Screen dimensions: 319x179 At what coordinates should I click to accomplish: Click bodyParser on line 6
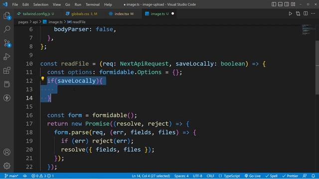[71, 29]
